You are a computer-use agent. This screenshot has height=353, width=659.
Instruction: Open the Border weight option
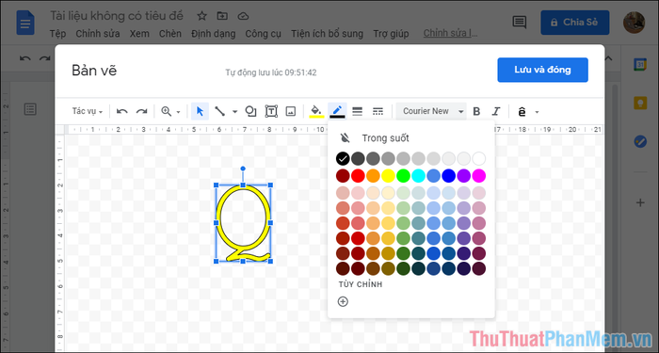pos(357,111)
